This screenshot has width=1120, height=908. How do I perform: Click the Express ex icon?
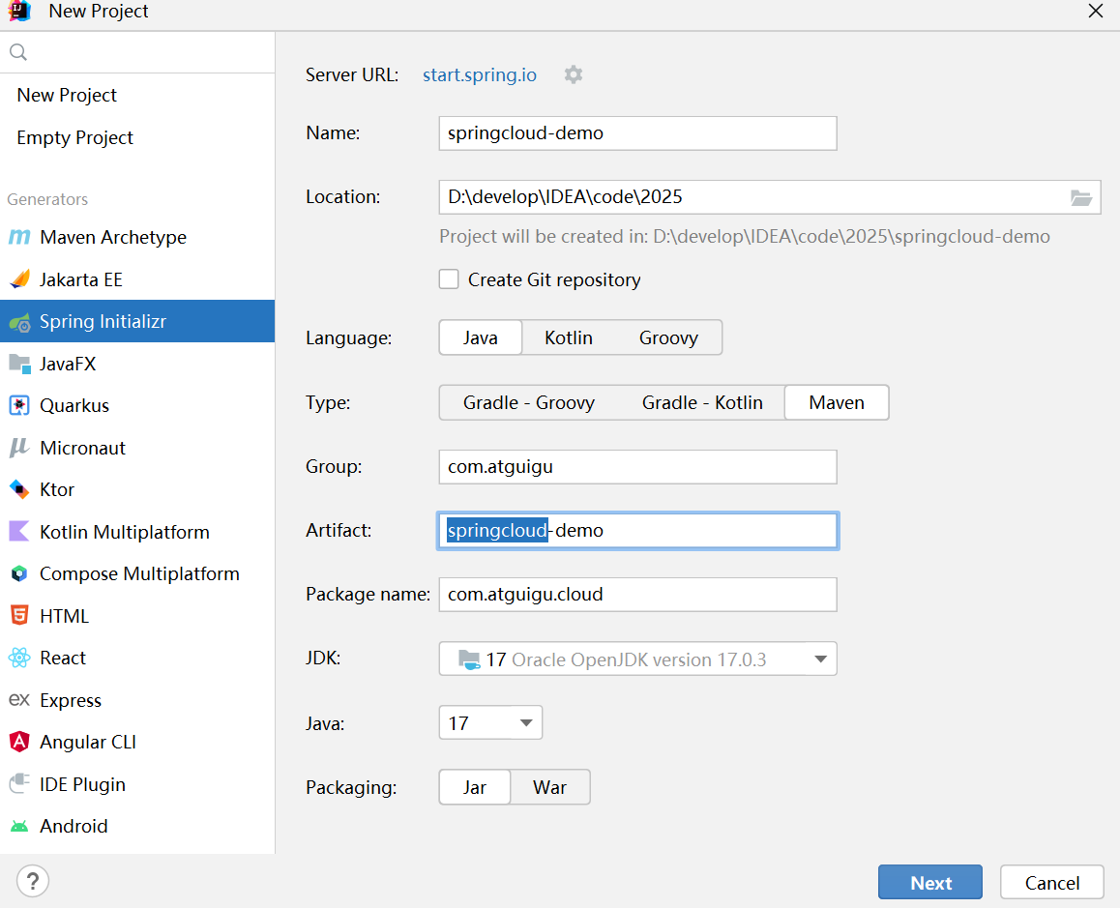pyautogui.click(x=19, y=699)
